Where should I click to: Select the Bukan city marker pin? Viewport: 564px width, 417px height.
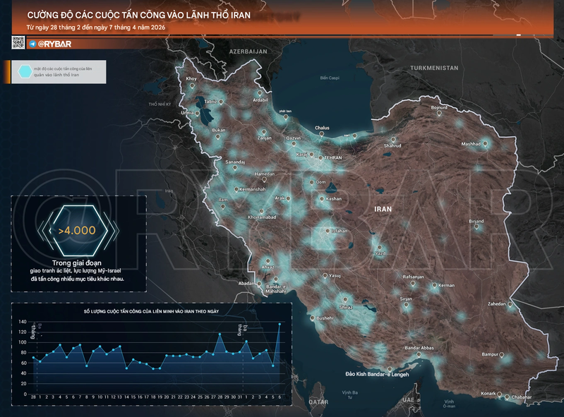(x=217, y=137)
